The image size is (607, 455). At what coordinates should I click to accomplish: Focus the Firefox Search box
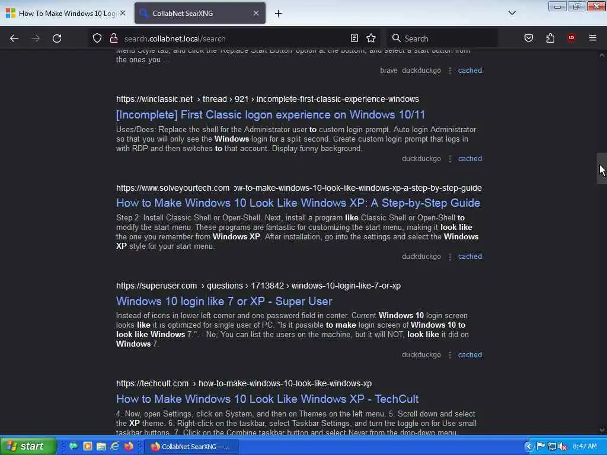[441, 39]
